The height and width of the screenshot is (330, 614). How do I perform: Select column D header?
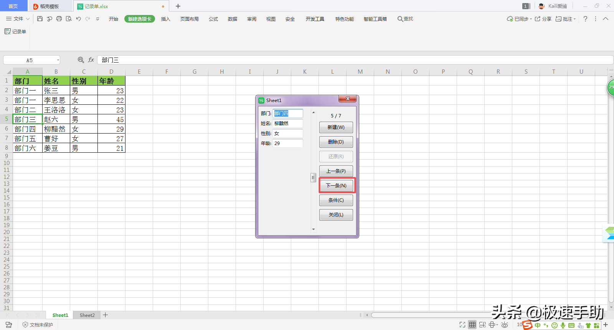[111, 72]
